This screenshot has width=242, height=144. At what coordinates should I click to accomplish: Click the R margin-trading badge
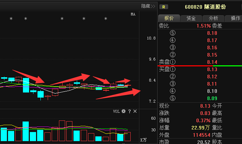click(x=164, y=7)
